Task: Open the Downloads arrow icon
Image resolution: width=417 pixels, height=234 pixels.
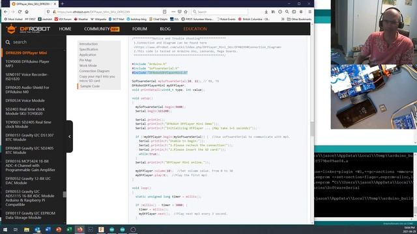Action: (x=266, y=12)
